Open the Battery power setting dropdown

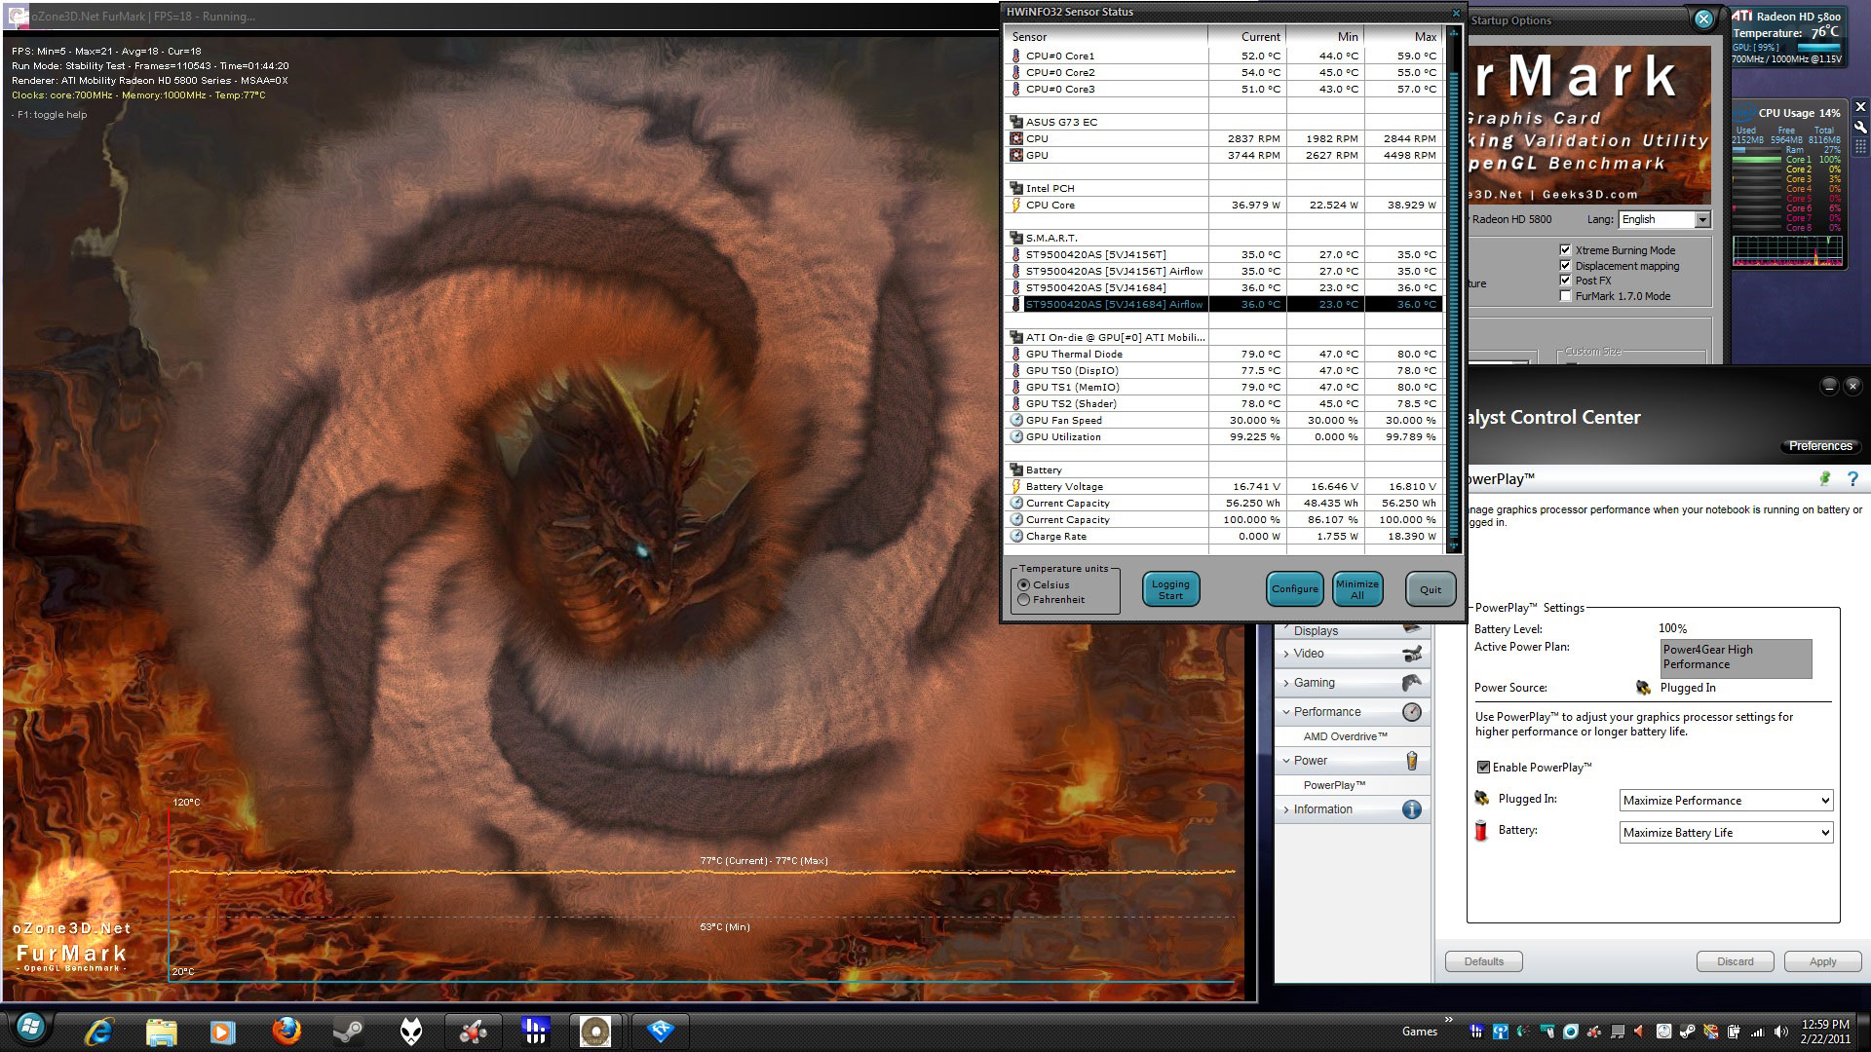click(x=1725, y=833)
